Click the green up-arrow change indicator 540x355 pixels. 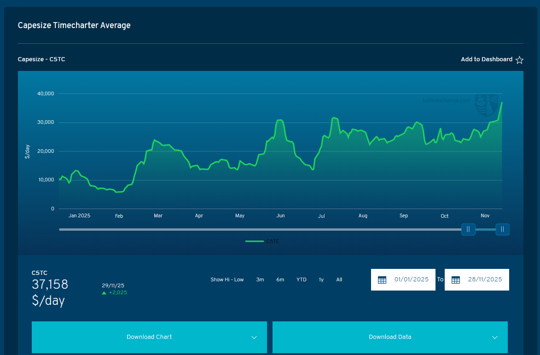[104, 293]
